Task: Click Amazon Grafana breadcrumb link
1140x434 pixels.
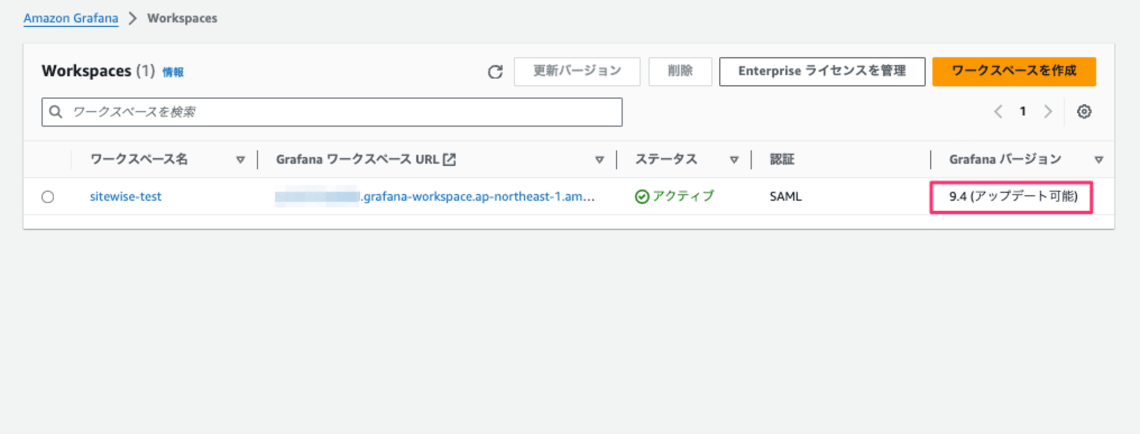Action: (71, 18)
